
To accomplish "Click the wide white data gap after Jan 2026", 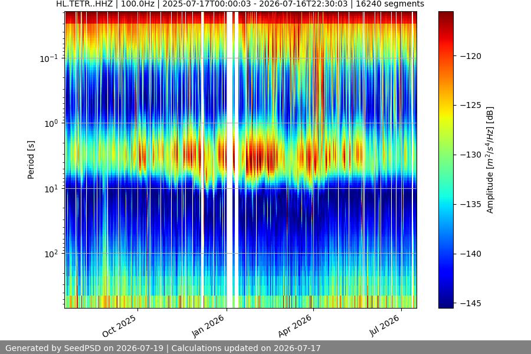I will 230,160.
